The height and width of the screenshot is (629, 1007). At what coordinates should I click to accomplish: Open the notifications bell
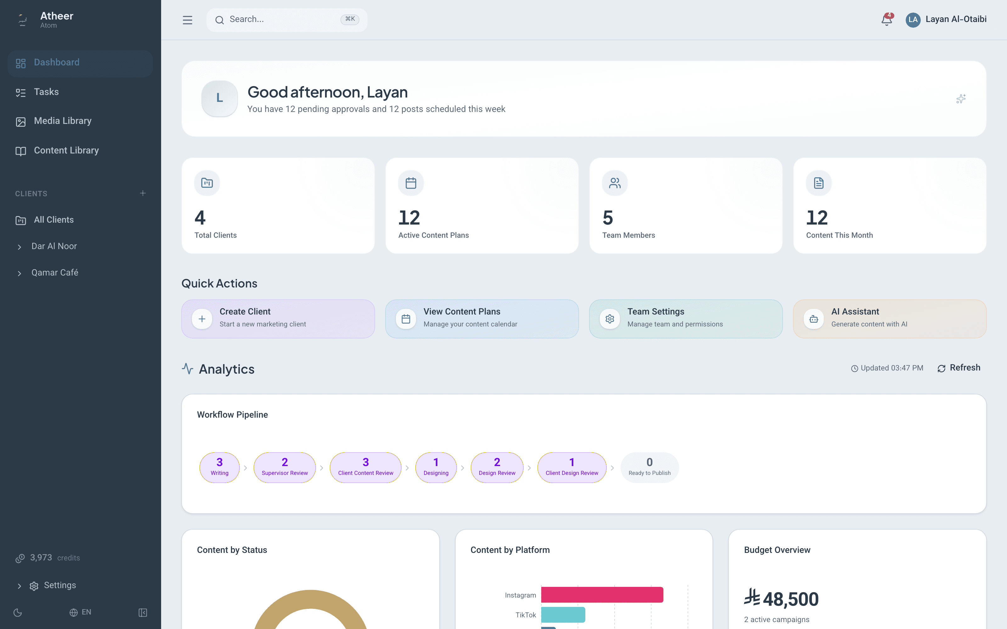887,19
